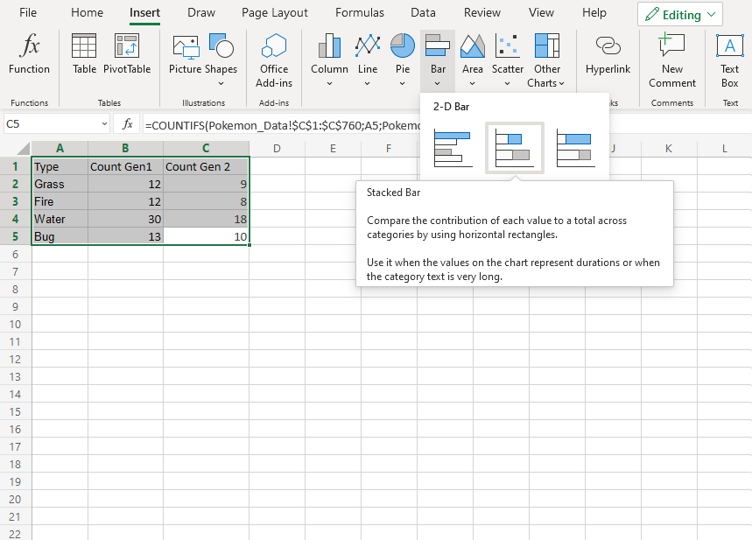The width and height of the screenshot is (752, 540).
Task: Expand the Shapes dropdown
Action: coord(221,83)
